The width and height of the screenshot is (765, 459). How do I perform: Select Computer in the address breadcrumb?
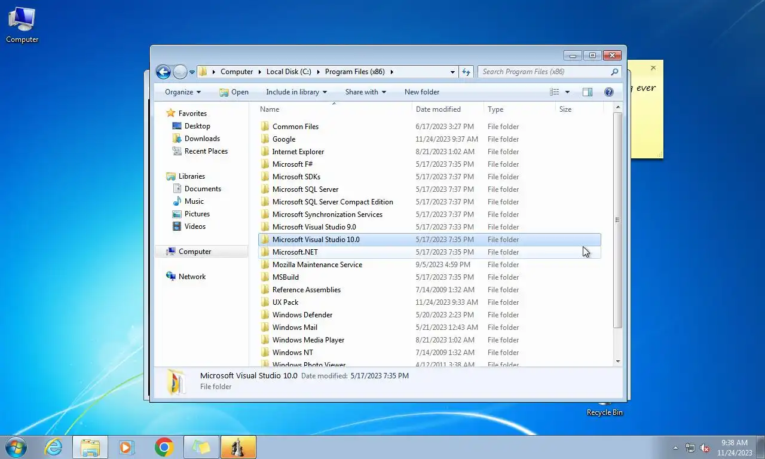point(237,72)
